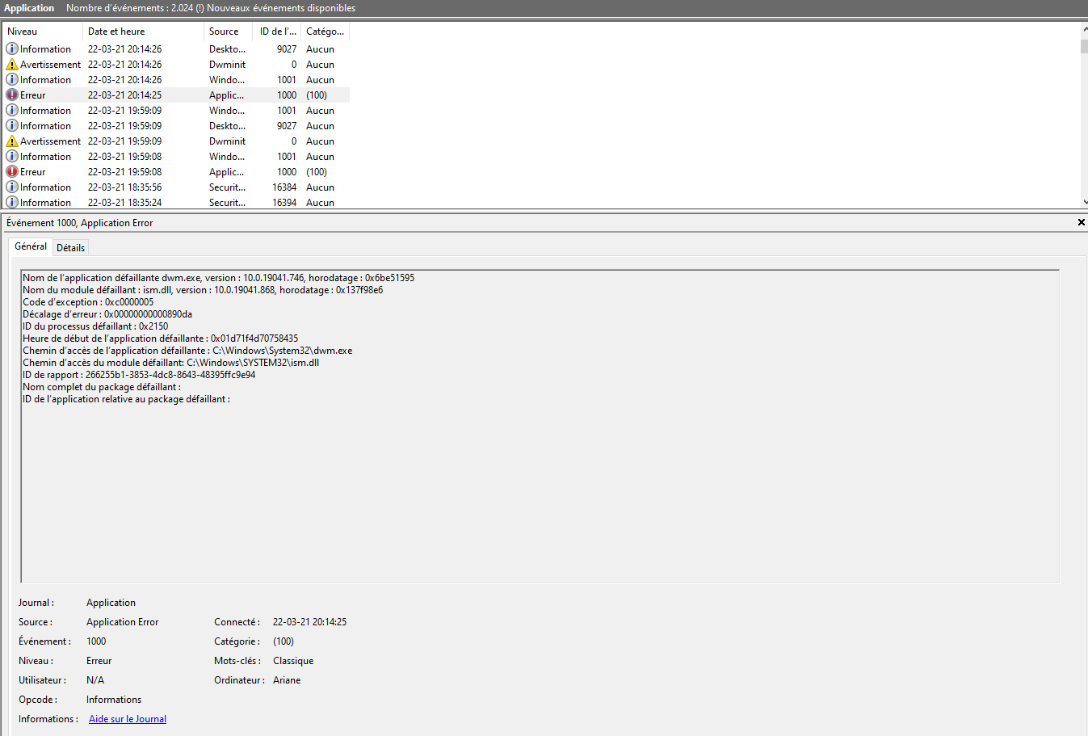Screen dimensions: 1088x736
Task: Click the "ID de l'..." column header
Action: [x=278, y=32]
